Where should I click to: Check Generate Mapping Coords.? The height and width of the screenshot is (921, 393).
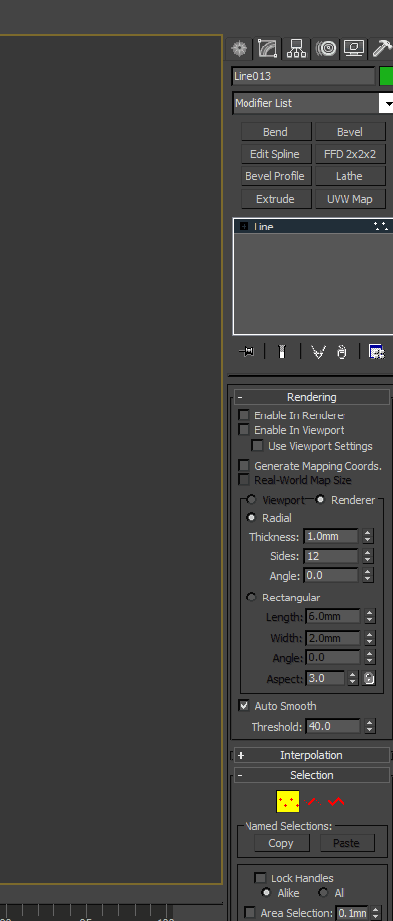tap(244, 466)
